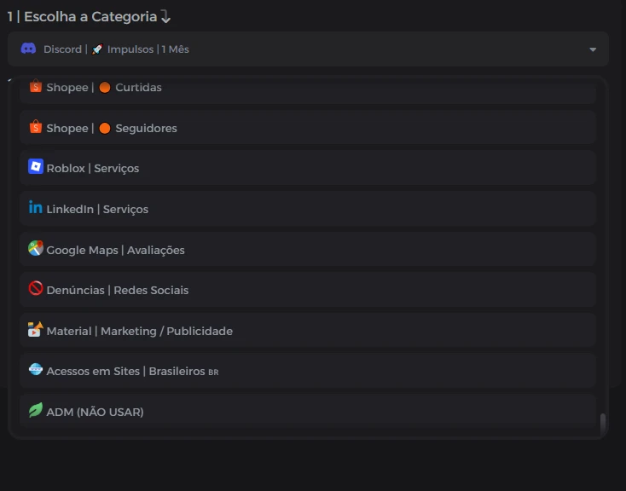The width and height of the screenshot is (626, 491).
Task: Click the Shopee bag icon next to Seguidores
Action: click(x=36, y=127)
